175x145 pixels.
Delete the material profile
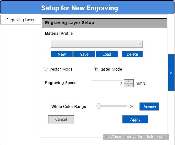[132, 54]
